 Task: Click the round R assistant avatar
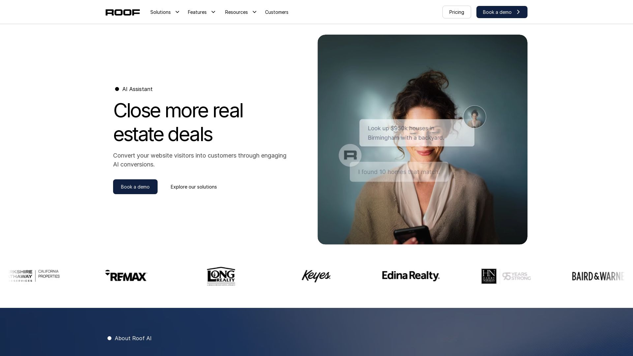point(350,155)
